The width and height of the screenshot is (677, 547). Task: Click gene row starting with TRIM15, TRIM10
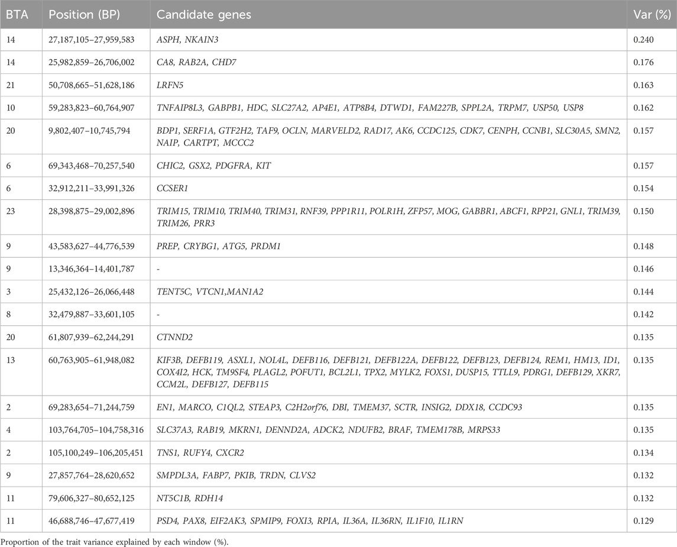pos(388,217)
